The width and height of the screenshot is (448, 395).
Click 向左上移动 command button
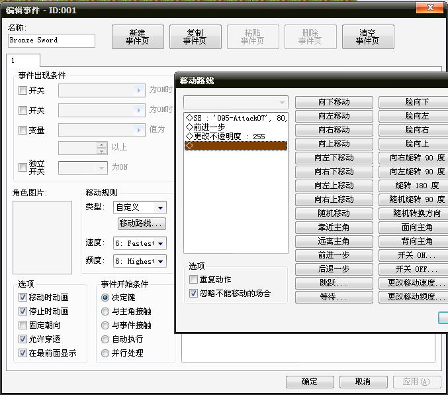click(334, 186)
